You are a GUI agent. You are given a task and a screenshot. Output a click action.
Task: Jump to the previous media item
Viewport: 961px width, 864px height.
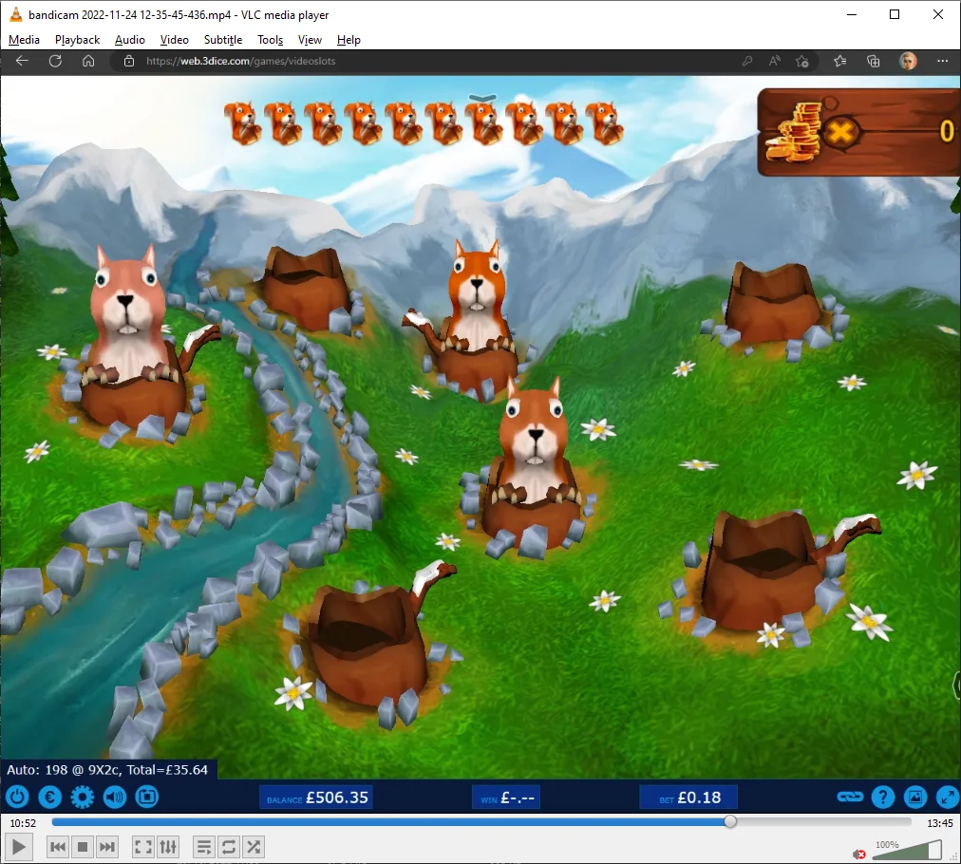tap(58, 848)
